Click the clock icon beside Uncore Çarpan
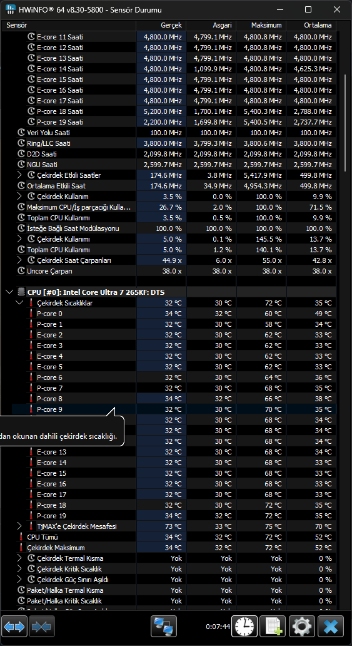Image resolution: width=352 pixels, height=646 pixels. tap(21, 271)
